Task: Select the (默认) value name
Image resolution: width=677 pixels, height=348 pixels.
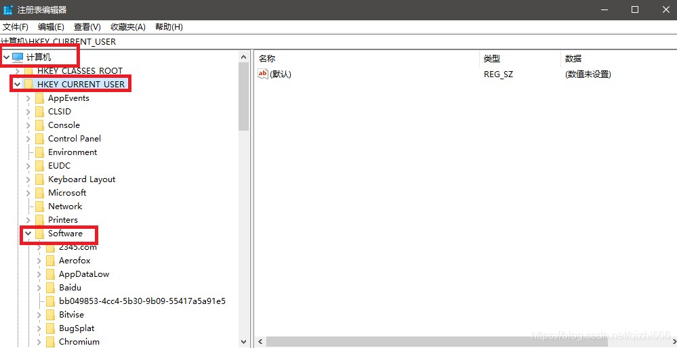Action: click(281, 74)
